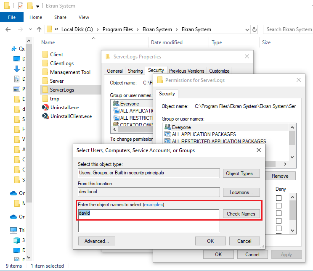The height and width of the screenshot is (271, 313).
Task: Expand the Recent locations dropdown arrow
Action: (30, 29)
